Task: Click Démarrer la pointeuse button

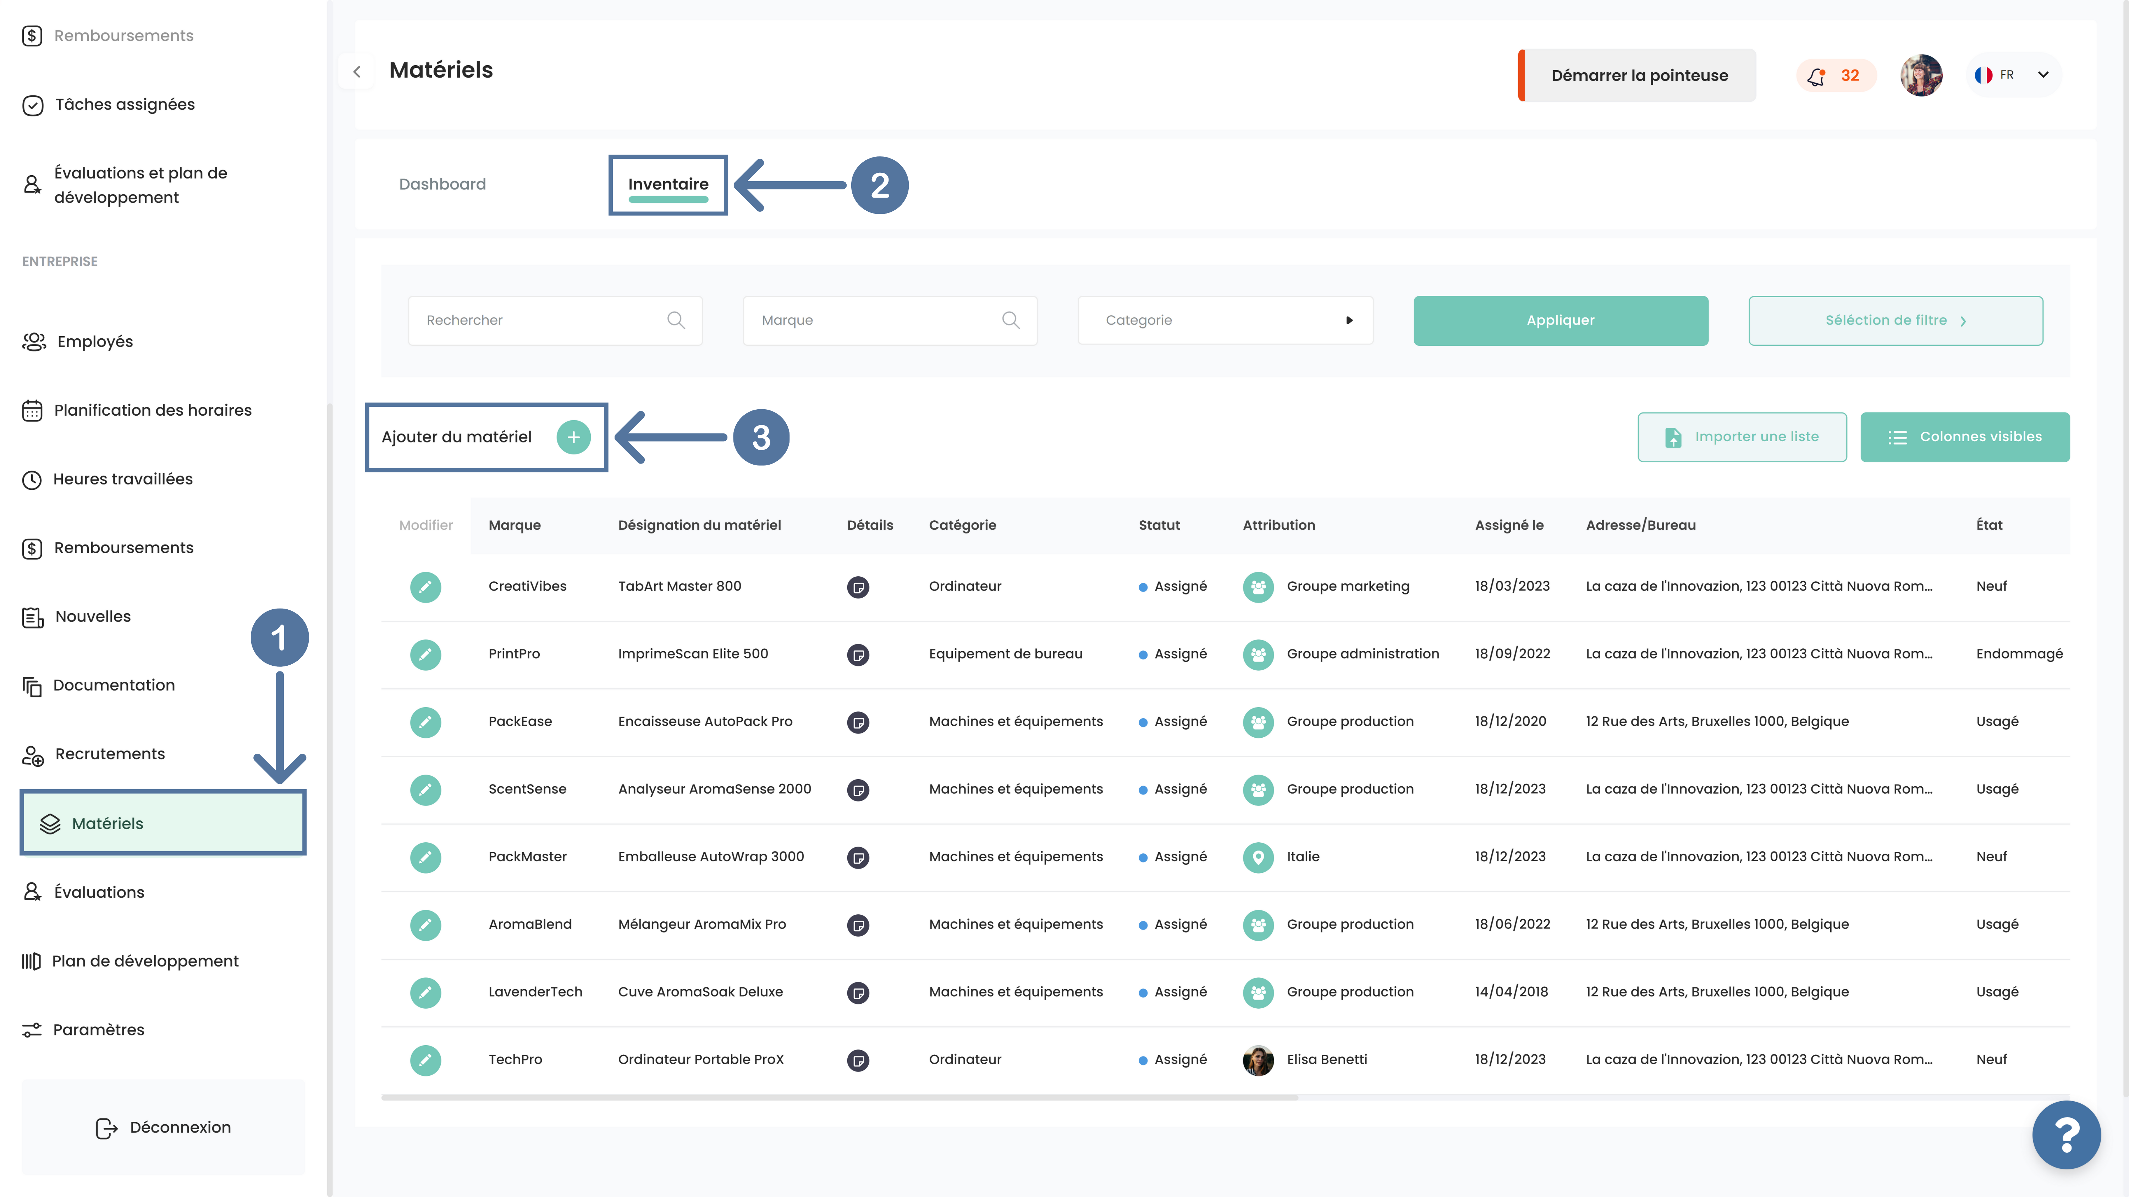Action: [x=1638, y=75]
